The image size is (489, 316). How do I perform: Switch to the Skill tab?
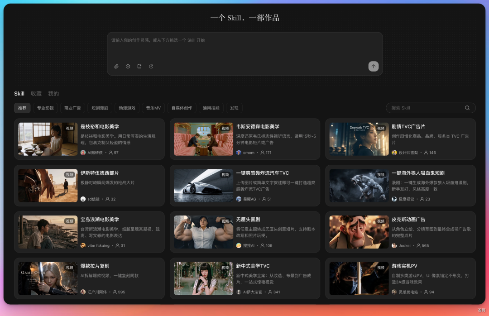[19, 94]
